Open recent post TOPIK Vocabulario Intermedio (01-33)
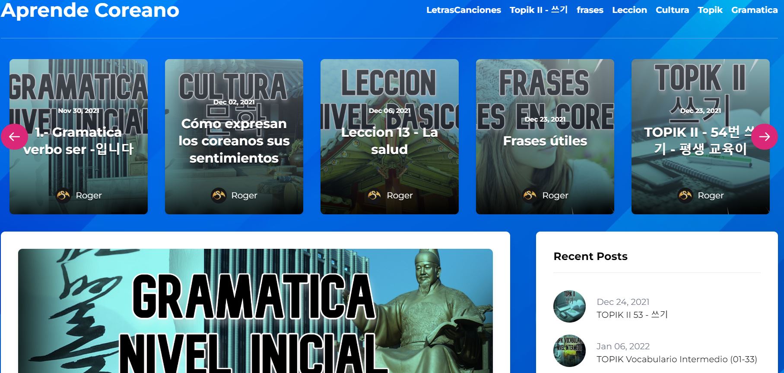The height and width of the screenshot is (373, 784). point(676,359)
